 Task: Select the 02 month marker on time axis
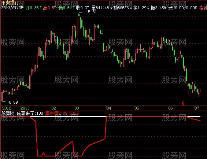click(x=53, y=108)
